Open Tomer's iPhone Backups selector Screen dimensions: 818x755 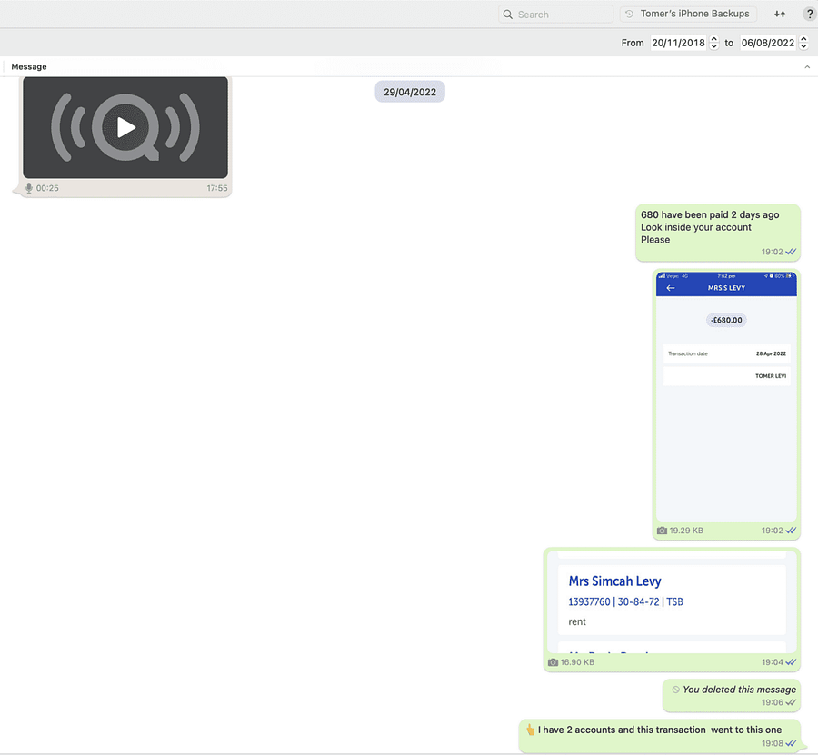pyautogui.click(x=688, y=14)
